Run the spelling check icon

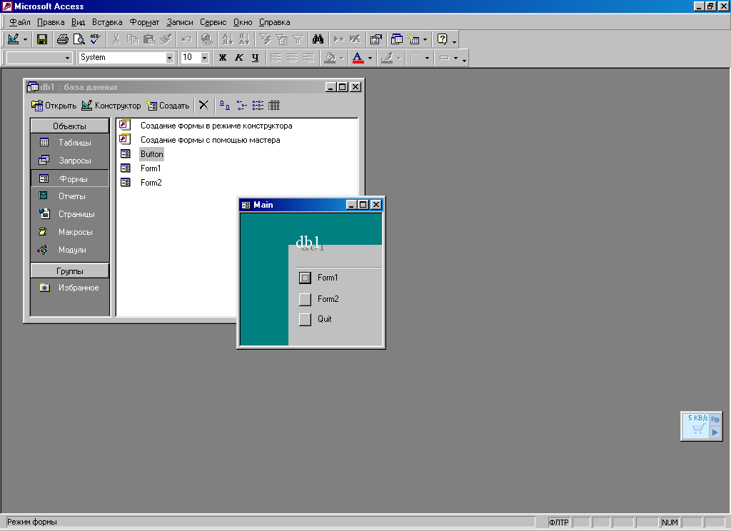click(x=95, y=39)
